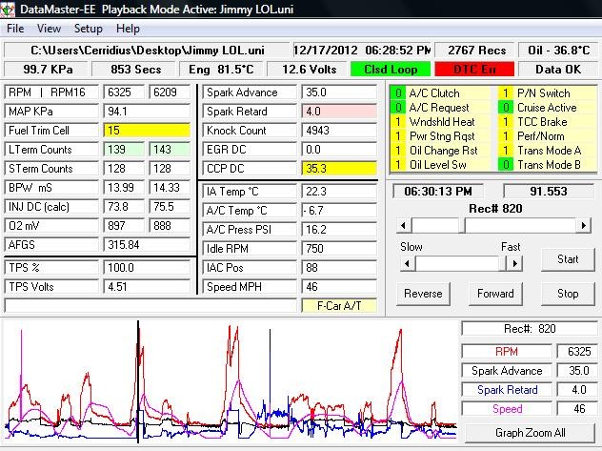Viewport: 602px width, 451px height.
Task: Click the green Clsd Loop status box
Action: [391, 70]
